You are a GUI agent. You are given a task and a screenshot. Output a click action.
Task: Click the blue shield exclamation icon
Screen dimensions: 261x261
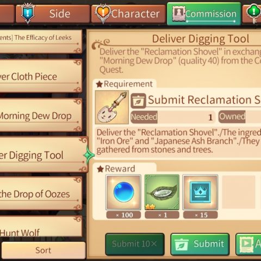[x=28, y=13]
